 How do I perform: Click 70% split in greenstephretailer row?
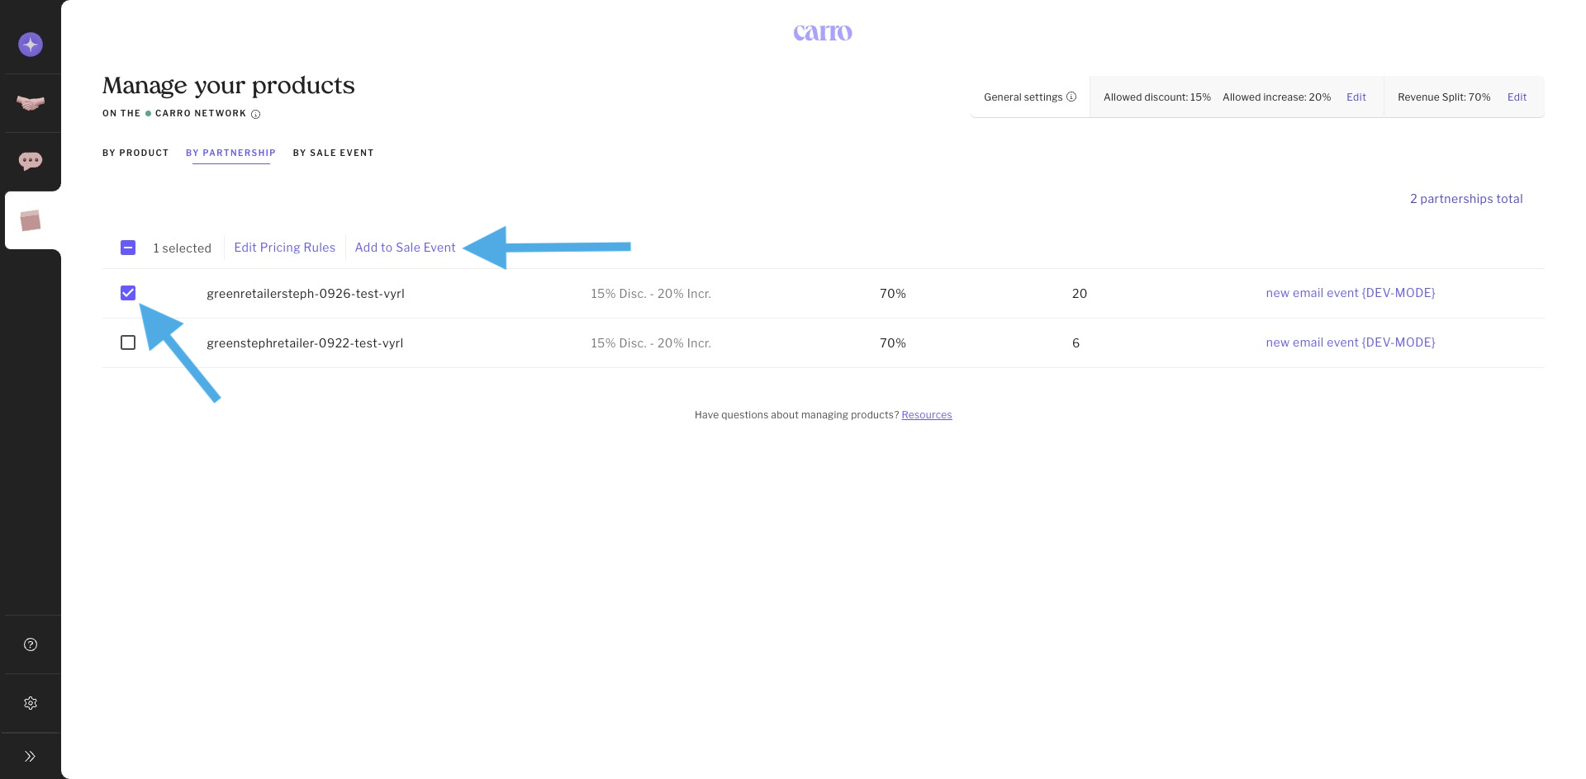click(893, 343)
